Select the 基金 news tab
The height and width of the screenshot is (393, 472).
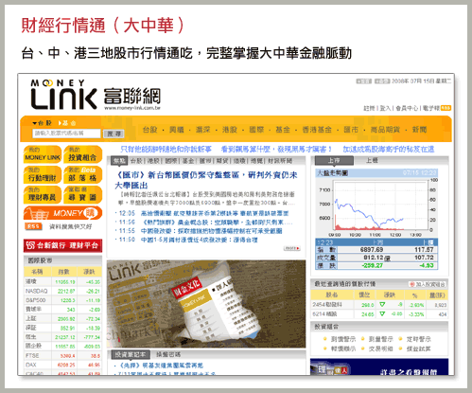pos(188,161)
